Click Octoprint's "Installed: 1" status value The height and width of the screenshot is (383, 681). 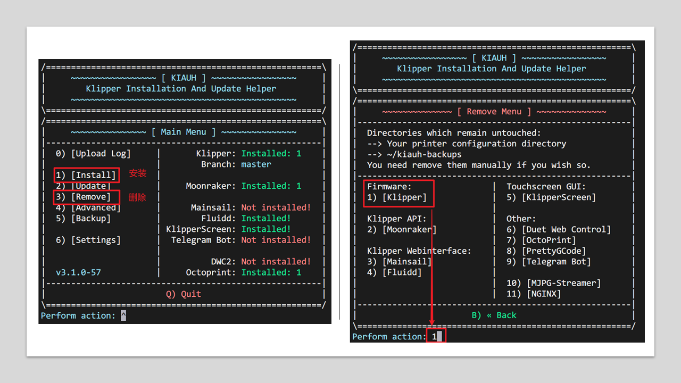tap(271, 272)
